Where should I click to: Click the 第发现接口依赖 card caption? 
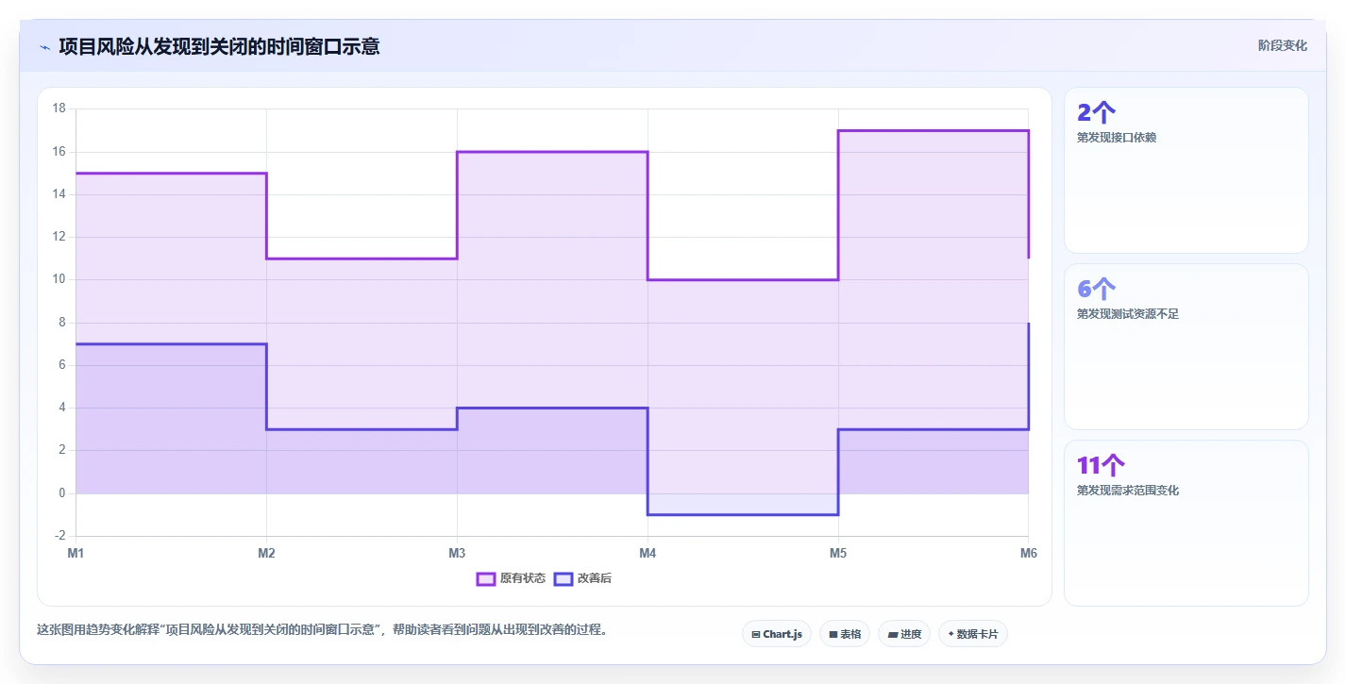coord(1117,138)
